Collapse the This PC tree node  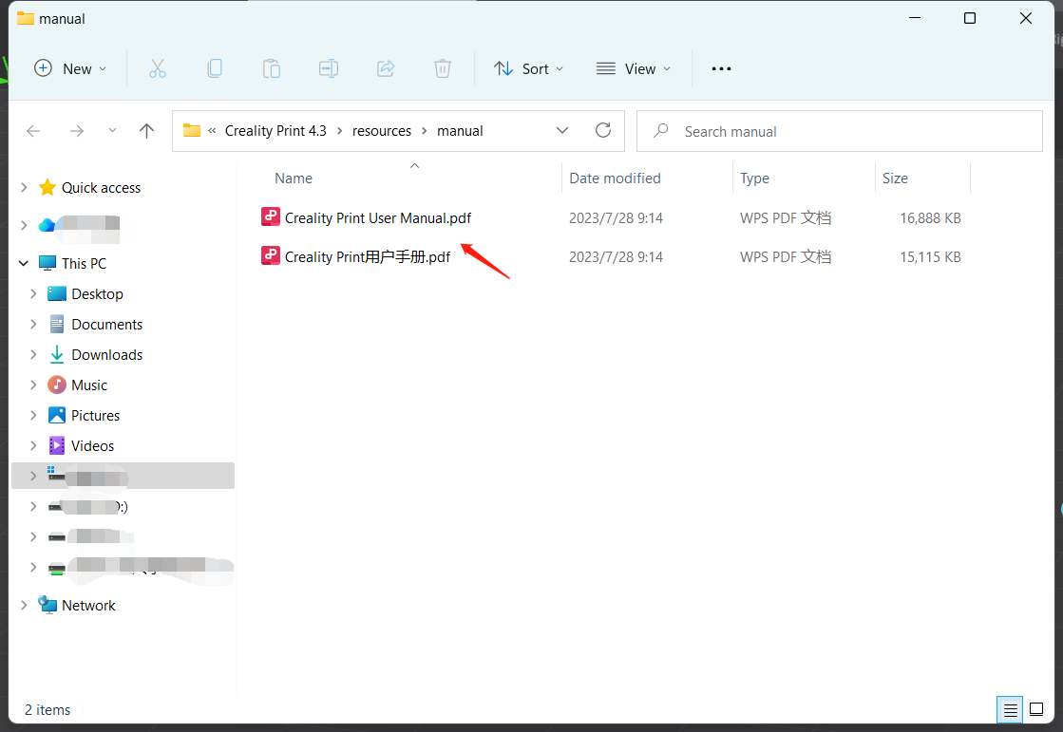pos(24,263)
